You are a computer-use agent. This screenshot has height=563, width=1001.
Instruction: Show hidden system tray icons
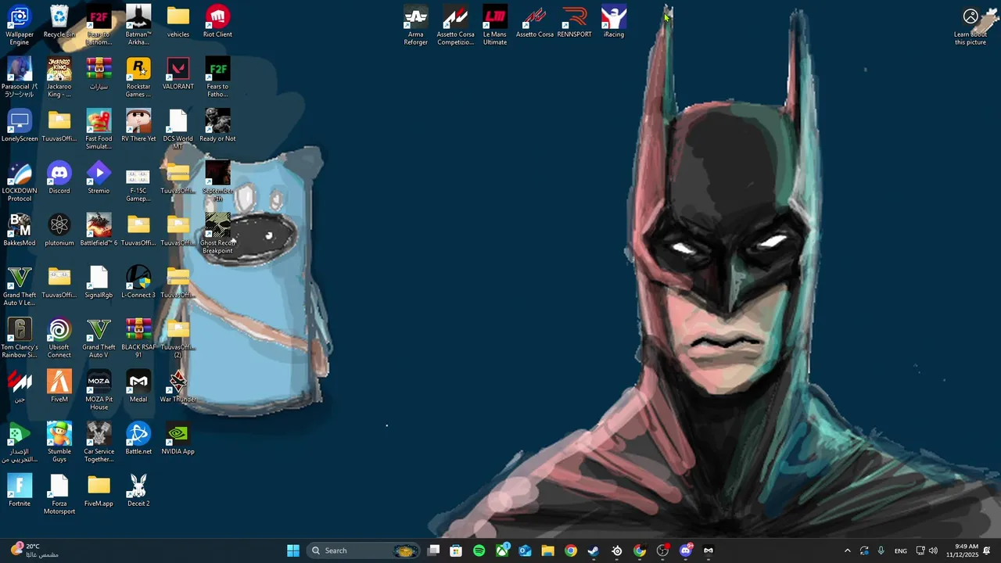click(x=847, y=550)
